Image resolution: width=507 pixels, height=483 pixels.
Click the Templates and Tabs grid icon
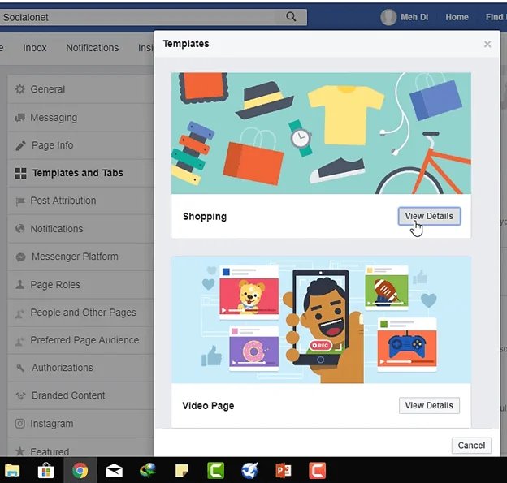coord(20,173)
